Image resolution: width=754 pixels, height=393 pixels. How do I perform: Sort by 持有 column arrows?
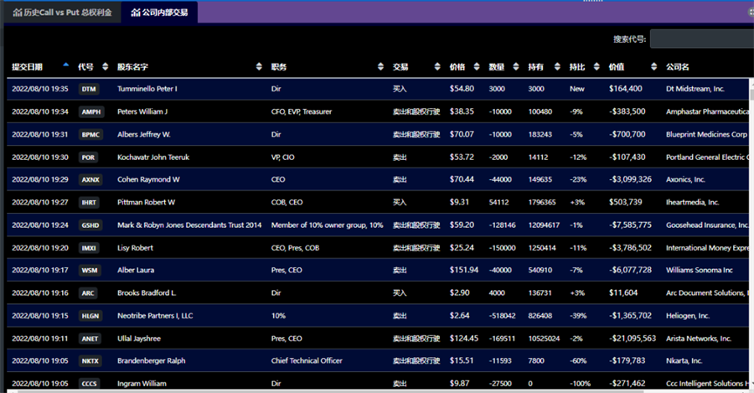tap(557, 67)
